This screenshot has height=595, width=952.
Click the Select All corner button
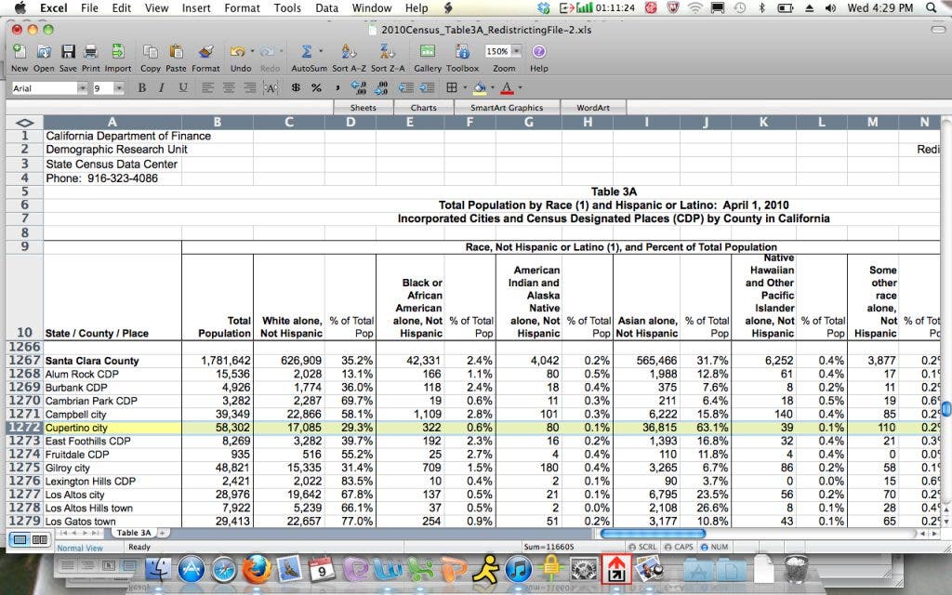(x=24, y=122)
